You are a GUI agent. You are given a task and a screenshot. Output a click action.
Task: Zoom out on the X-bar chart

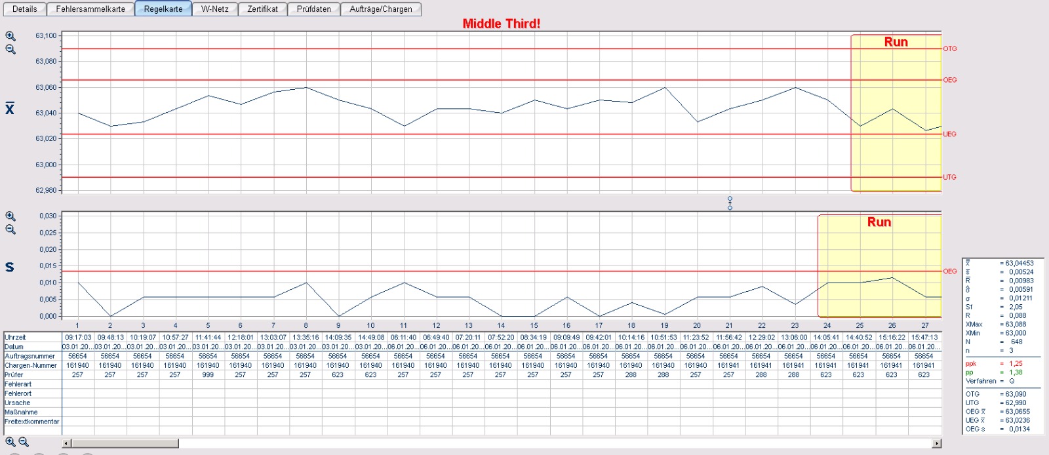[x=10, y=49]
